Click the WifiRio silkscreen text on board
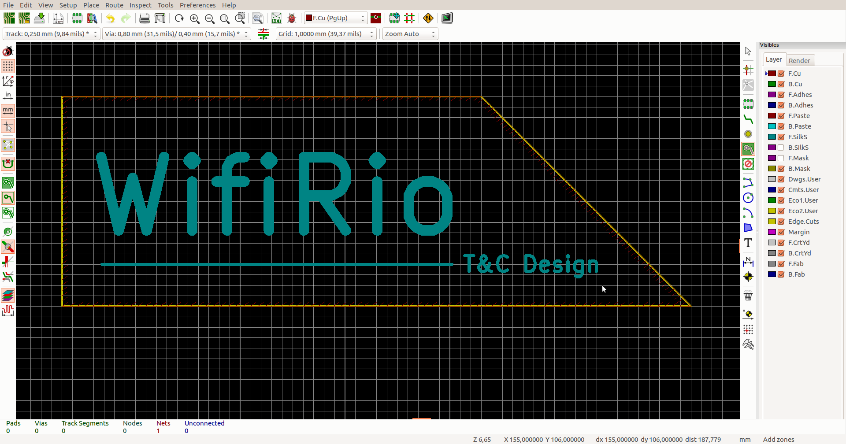This screenshot has height=444, width=846. [x=274, y=194]
